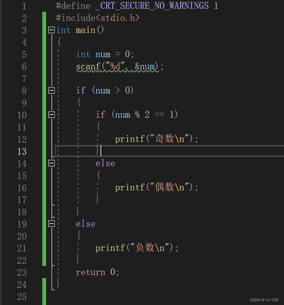Click the num variable declaration on line 5

(x=102, y=54)
